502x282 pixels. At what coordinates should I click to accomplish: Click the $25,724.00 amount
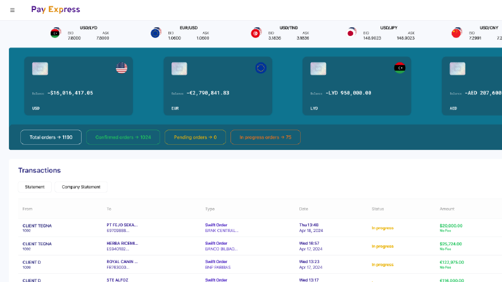pos(451,244)
